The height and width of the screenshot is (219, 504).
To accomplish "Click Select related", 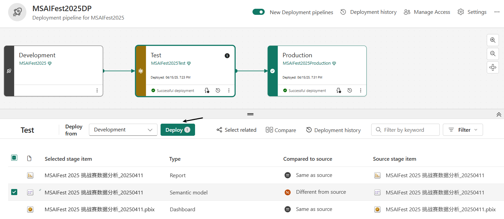I will click(x=237, y=130).
